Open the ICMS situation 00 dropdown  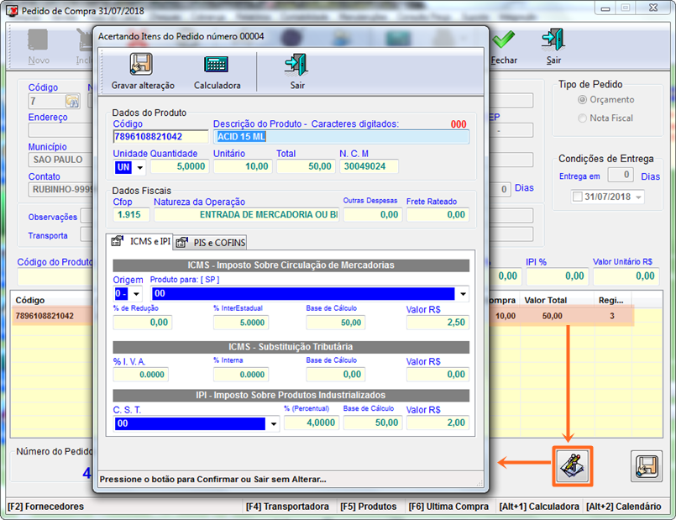point(463,294)
